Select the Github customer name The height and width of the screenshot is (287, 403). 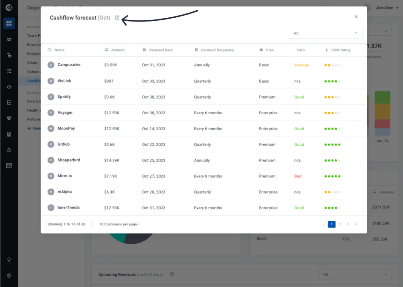pos(63,144)
